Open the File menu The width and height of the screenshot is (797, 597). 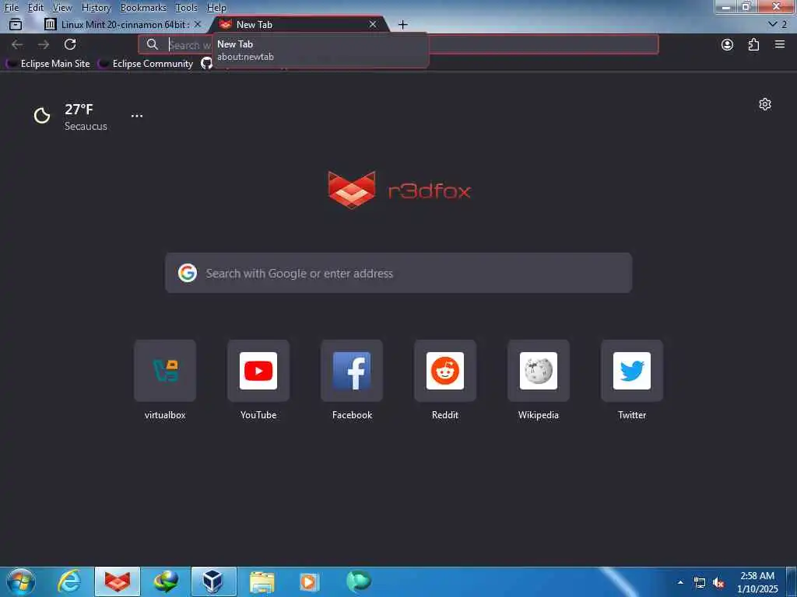pyautogui.click(x=11, y=8)
